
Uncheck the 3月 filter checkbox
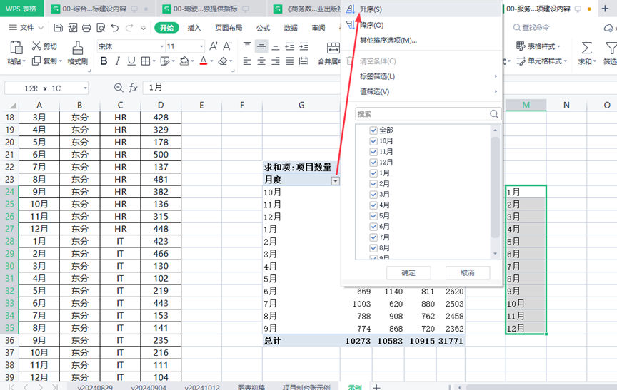coord(373,194)
